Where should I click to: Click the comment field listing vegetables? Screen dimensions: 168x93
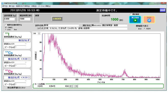[86, 28]
